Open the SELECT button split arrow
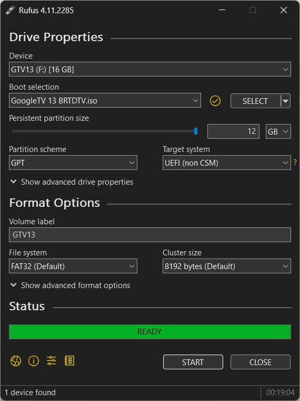Screen dimensions: 300x401 [x=285, y=101]
